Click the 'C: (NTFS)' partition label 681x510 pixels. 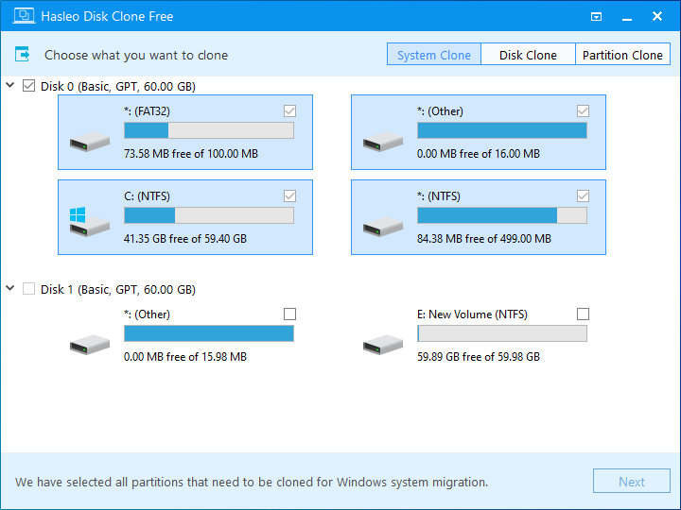coord(147,196)
